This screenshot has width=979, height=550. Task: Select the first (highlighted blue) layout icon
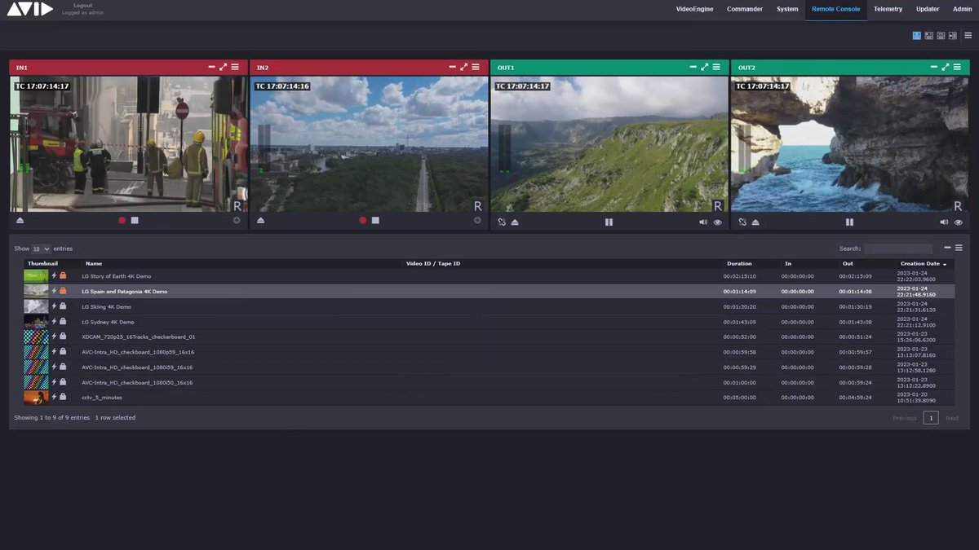917,36
